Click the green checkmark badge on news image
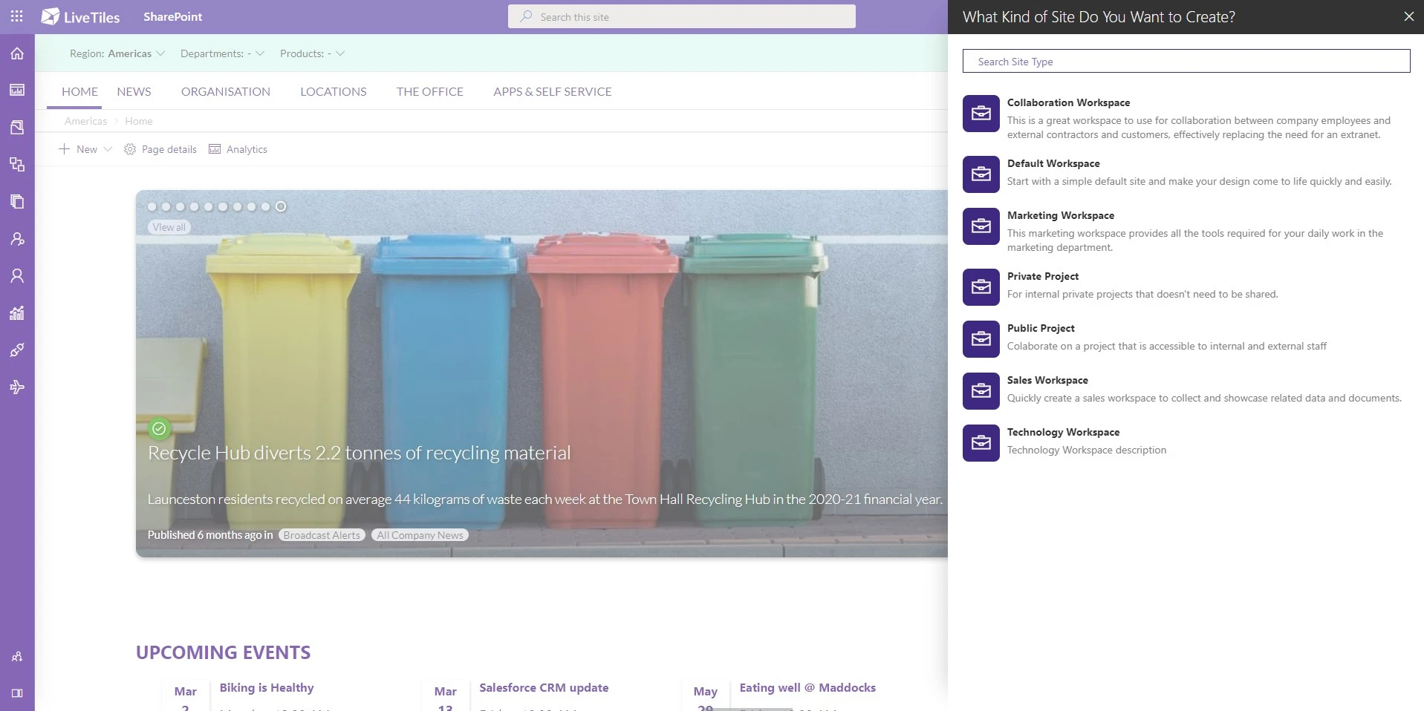1424x711 pixels. tap(159, 428)
